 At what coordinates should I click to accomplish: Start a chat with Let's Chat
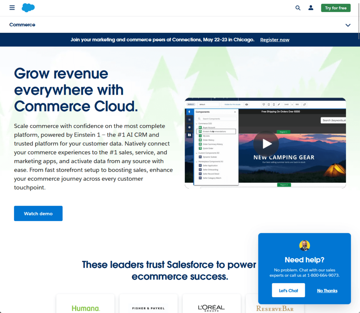[288, 290]
